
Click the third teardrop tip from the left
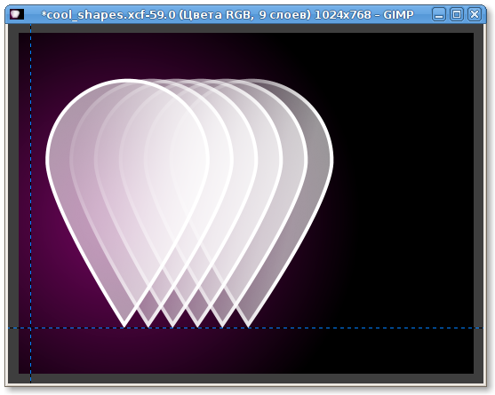[x=172, y=326]
